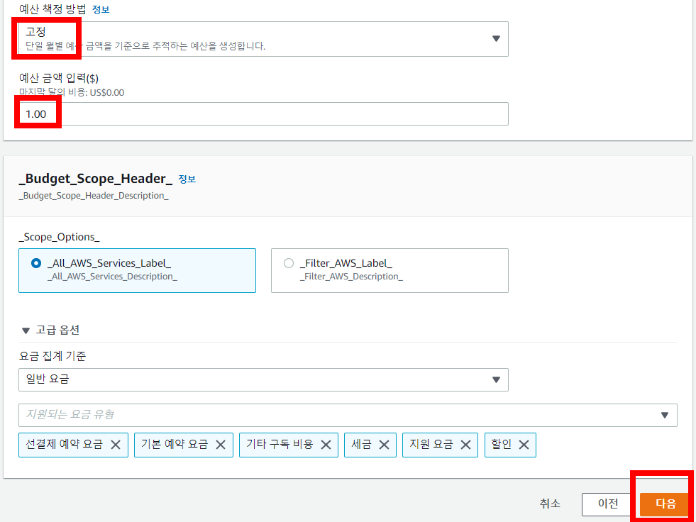Click the 예산 금액 입력($) label
The image size is (696, 522).
tap(59, 79)
